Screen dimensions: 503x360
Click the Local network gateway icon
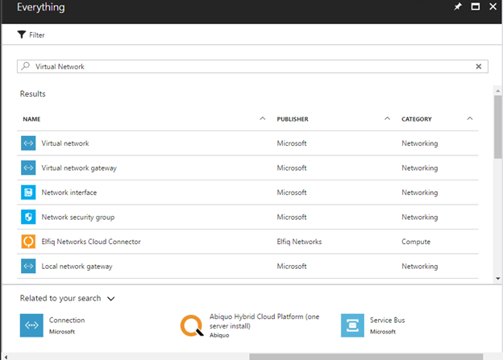[x=28, y=266]
